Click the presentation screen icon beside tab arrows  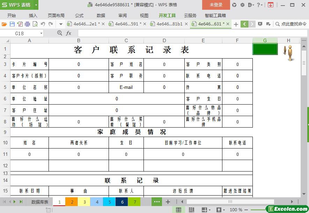point(260,24)
